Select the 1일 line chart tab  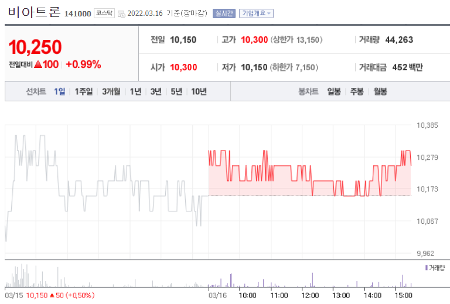(x=59, y=91)
